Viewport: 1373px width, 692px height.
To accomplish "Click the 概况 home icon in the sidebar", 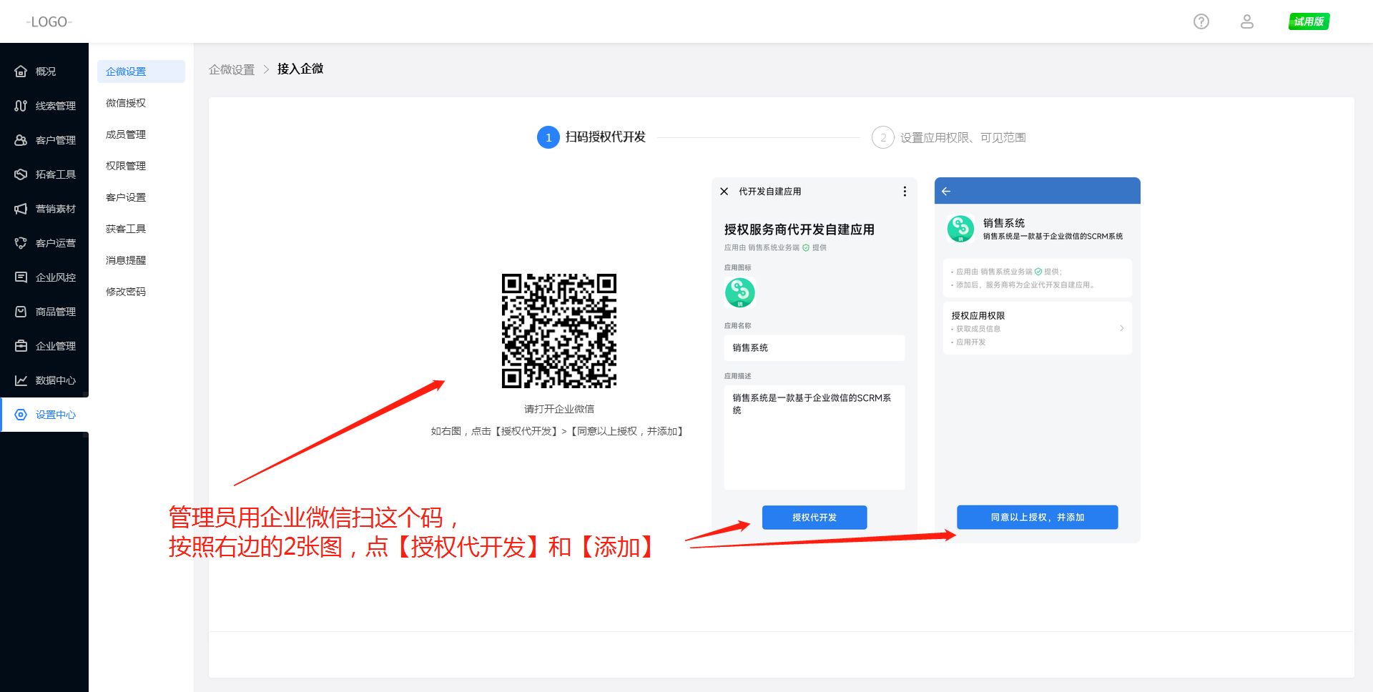I will click(x=21, y=71).
